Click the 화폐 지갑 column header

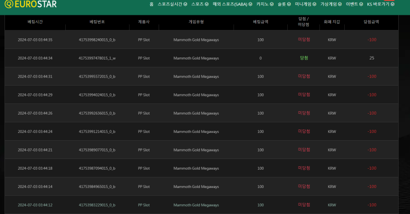(x=332, y=22)
